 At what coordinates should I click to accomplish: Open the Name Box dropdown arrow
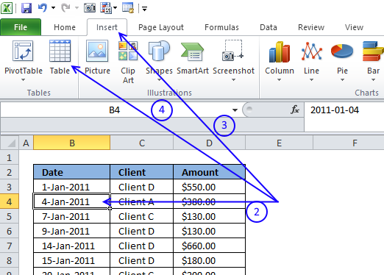pos(235,110)
